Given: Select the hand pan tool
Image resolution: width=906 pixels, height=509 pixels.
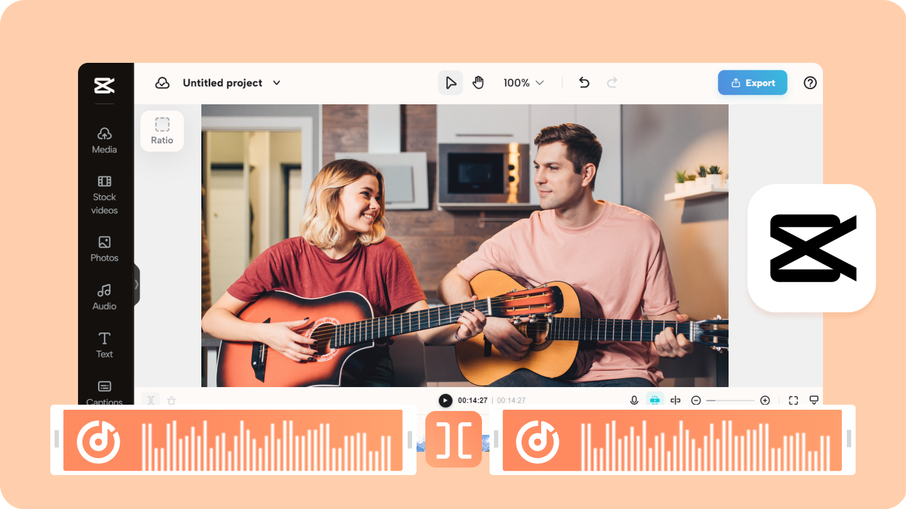Looking at the screenshot, I should coord(478,82).
